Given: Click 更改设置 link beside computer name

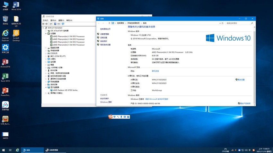Looking at the screenshot, I should tap(241, 80).
